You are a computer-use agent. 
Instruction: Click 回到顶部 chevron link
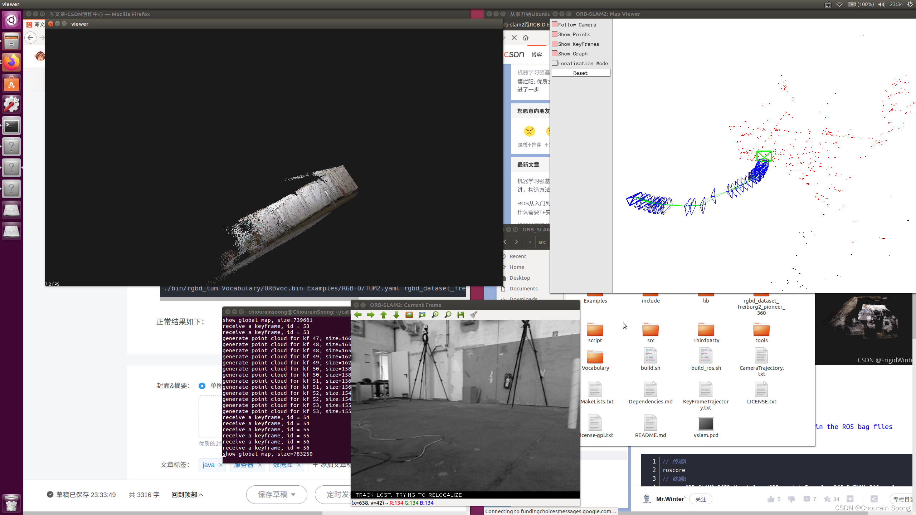click(187, 495)
